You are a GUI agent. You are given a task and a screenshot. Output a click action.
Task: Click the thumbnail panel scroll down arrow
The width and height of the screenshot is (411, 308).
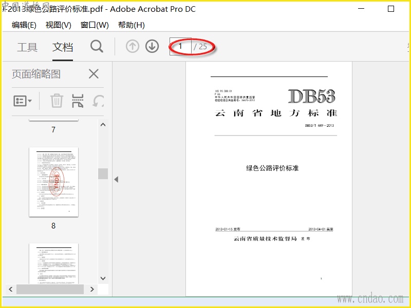click(x=103, y=278)
